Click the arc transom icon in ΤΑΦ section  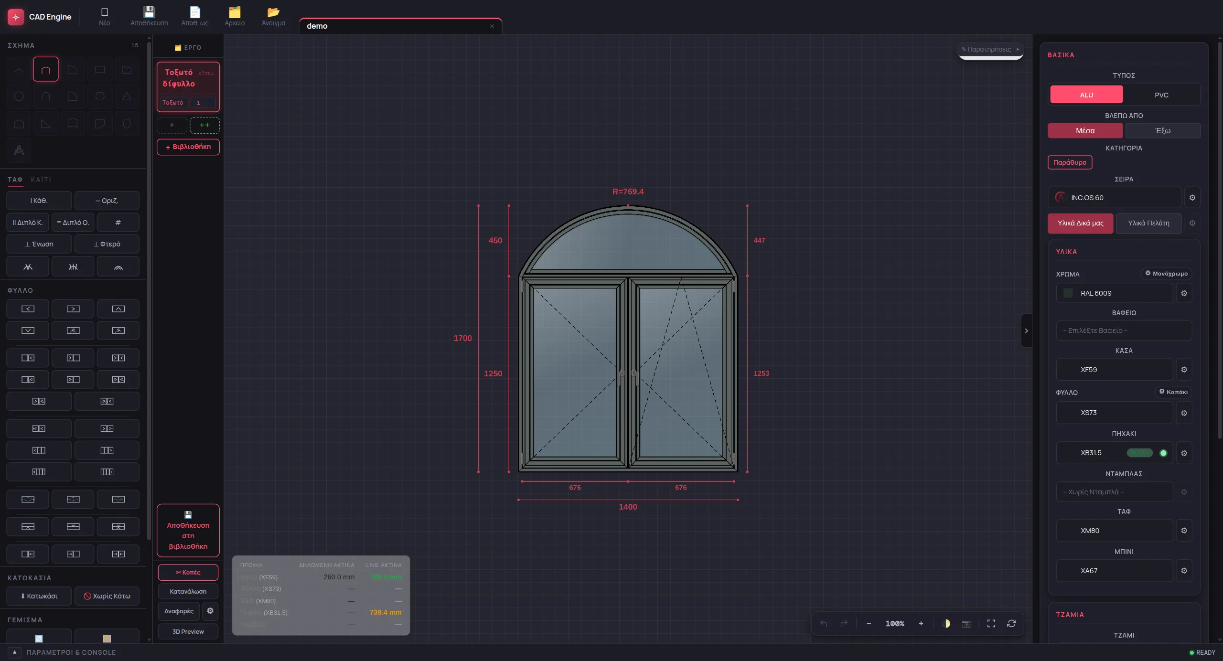tap(118, 267)
